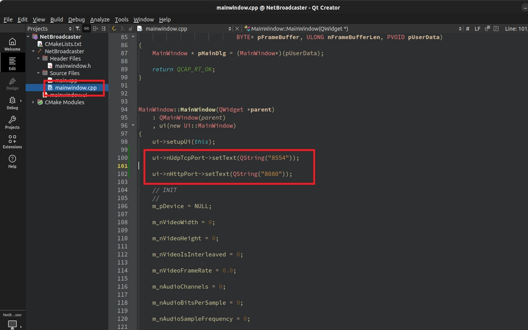Open the Extensions mode
Image resolution: width=528 pixels, height=330 pixels.
click(x=12, y=142)
